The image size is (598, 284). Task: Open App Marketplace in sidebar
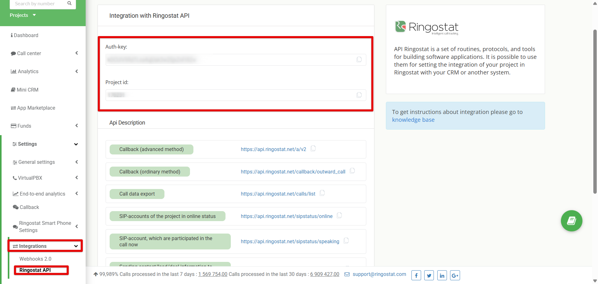coord(33,108)
